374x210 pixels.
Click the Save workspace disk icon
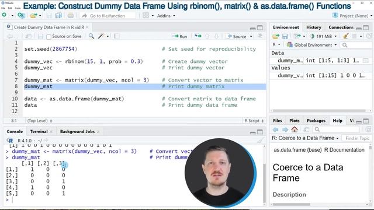285,36
